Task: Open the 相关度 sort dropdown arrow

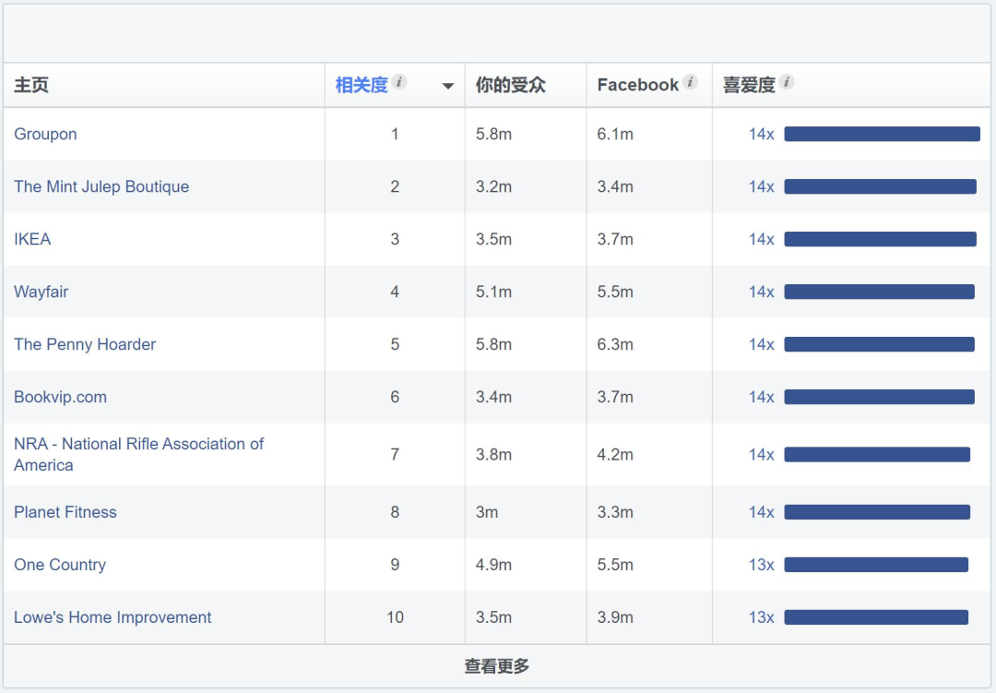Action: pos(448,86)
